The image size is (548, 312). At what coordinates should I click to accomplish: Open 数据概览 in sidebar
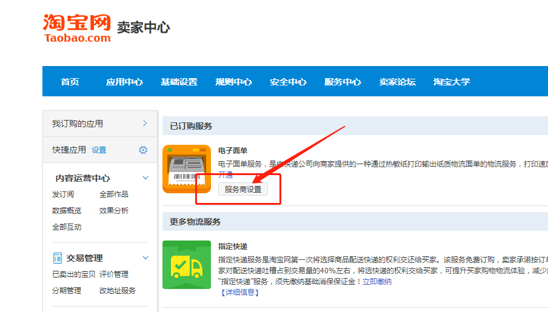(67, 211)
